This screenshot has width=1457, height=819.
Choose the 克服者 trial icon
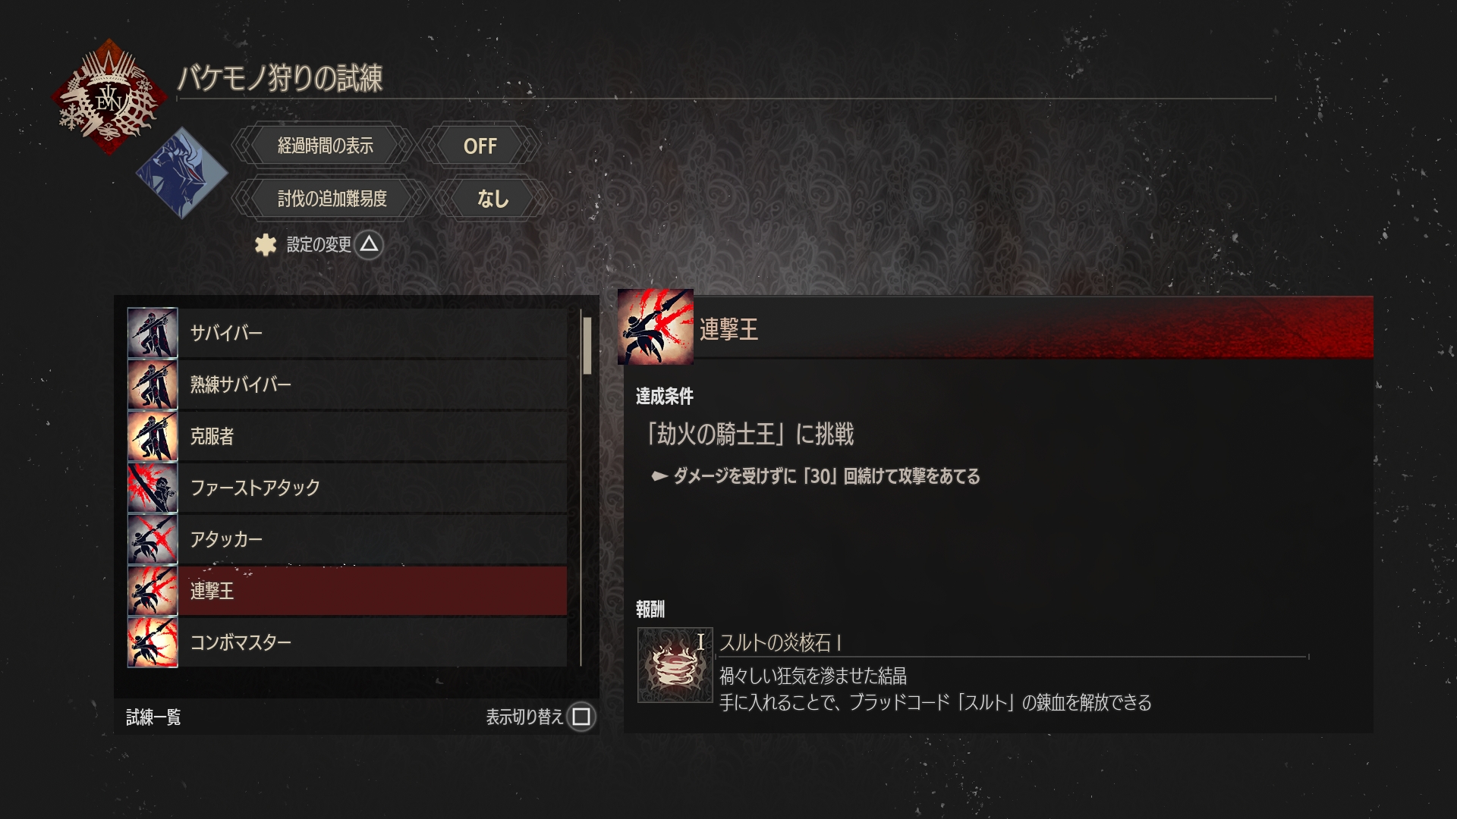coord(153,436)
